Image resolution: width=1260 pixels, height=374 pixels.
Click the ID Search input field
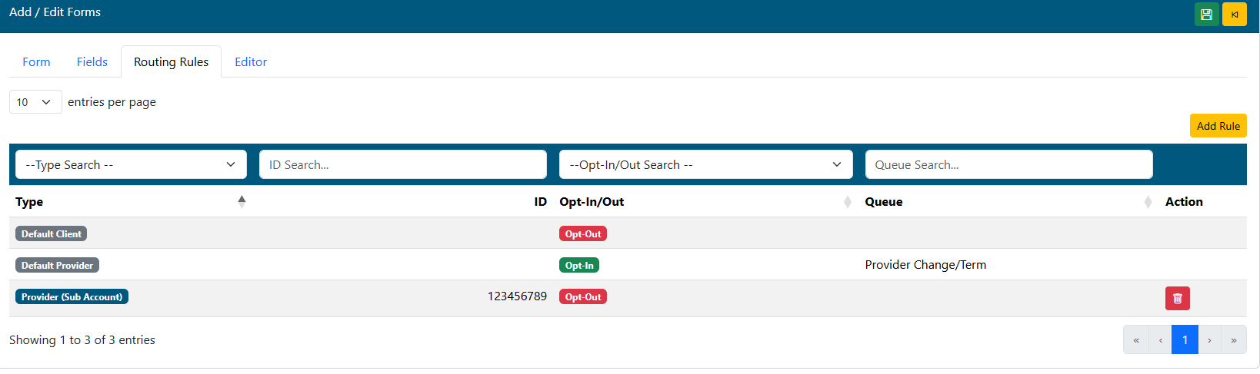pyautogui.click(x=403, y=164)
